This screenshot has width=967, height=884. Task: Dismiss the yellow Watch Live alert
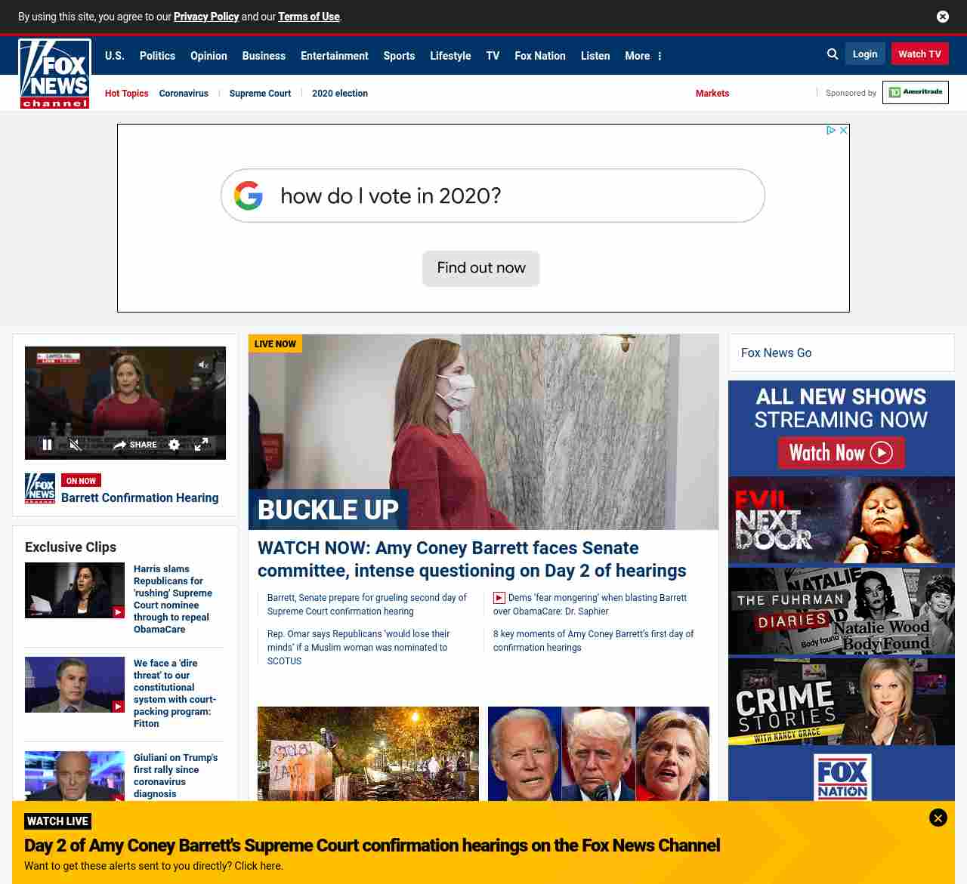(938, 818)
